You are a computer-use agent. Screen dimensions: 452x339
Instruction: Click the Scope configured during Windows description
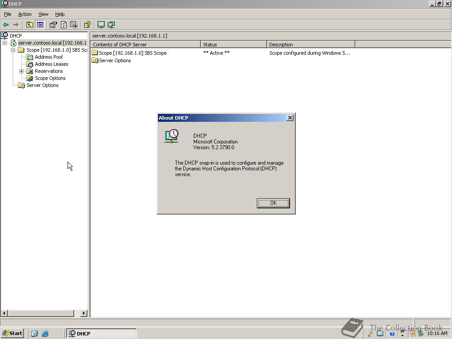click(x=309, y=53)
